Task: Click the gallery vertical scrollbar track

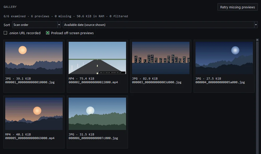Action: pos(257,98)
